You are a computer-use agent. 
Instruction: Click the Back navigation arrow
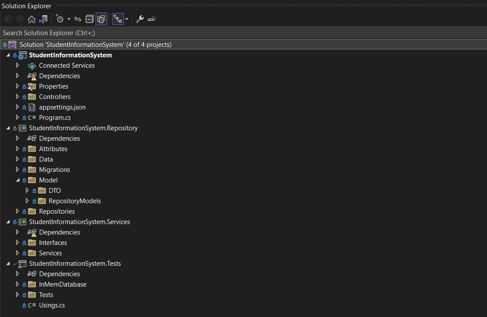point(7,19)
